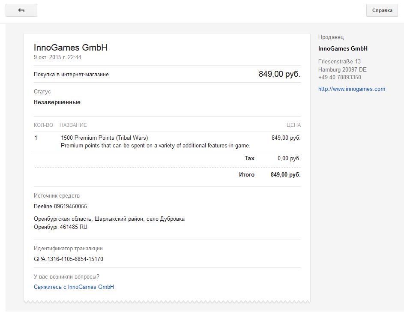
Task: Click the Friesenstraße 13 seller address
Action: 339,62
